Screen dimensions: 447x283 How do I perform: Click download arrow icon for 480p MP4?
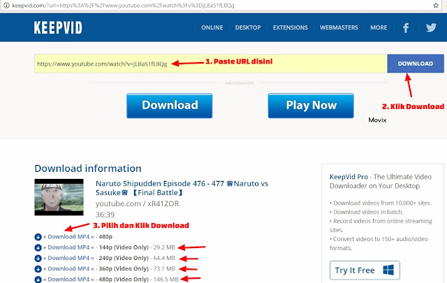tap(38, 237)
